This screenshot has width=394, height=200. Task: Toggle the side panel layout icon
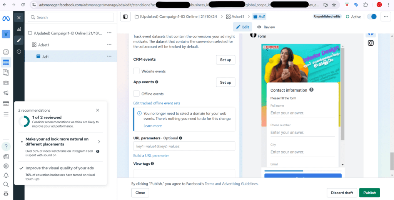125,17
